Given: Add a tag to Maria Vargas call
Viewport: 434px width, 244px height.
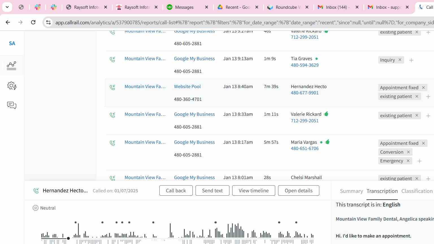Looking at the screenshot, I should [x=420, y=161].
